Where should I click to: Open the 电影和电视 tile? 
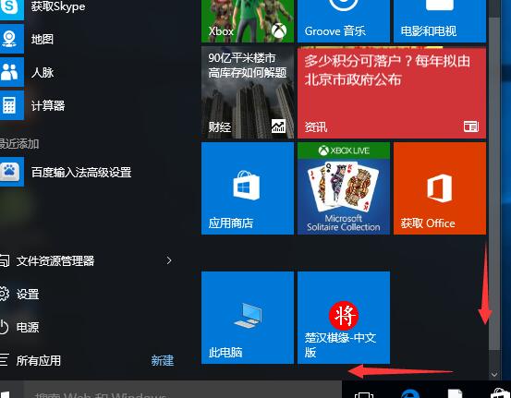coord(440,21)
